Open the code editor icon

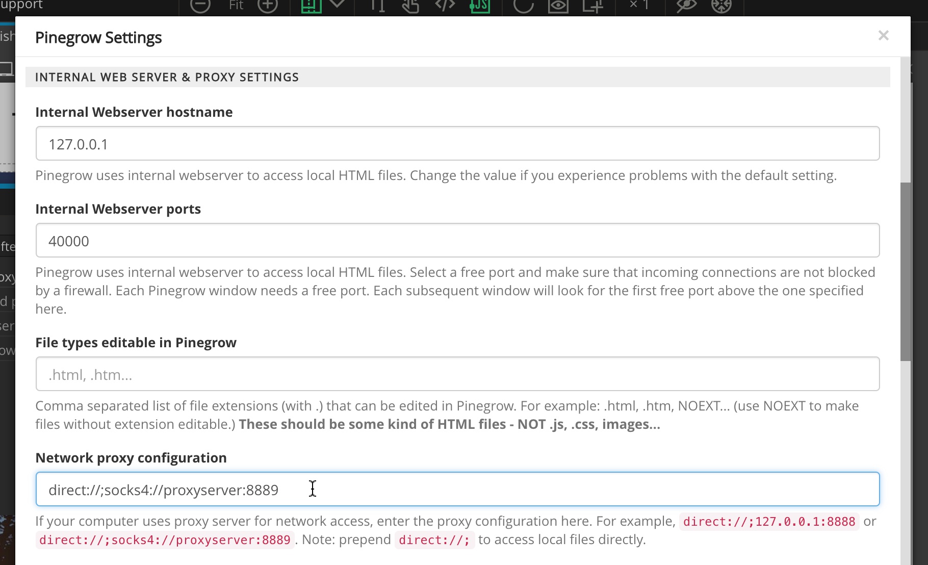coord(445,5)
